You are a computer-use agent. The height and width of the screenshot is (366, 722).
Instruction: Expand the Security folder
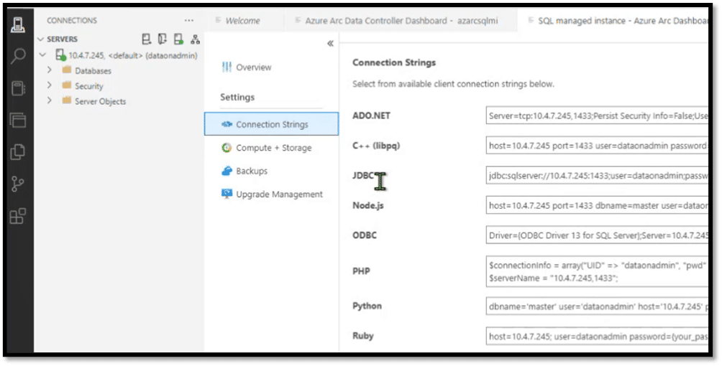[x=50, y=85]
